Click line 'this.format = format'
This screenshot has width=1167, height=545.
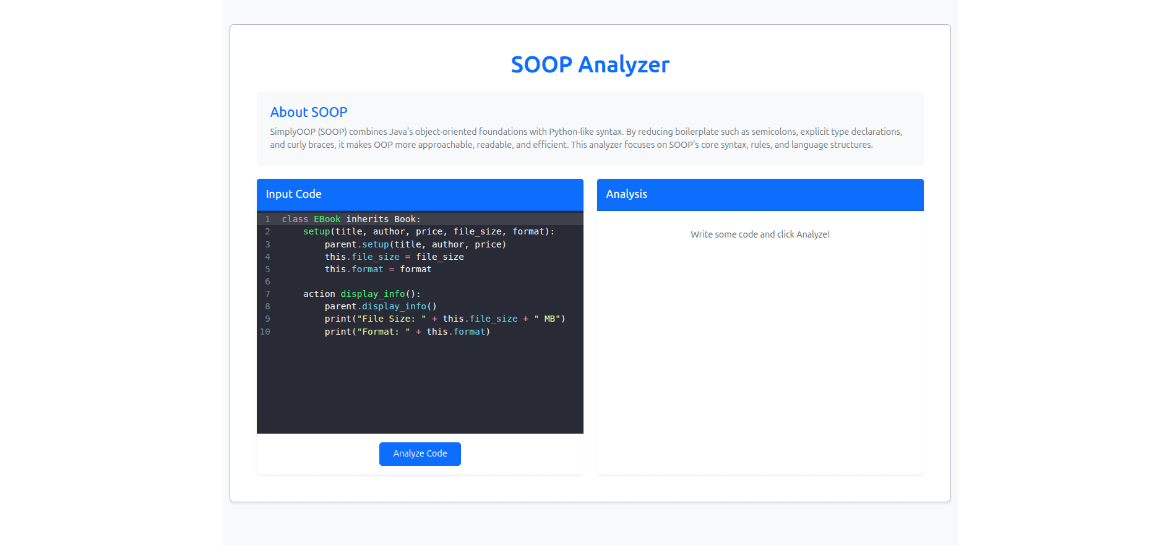tap(378, 269)
